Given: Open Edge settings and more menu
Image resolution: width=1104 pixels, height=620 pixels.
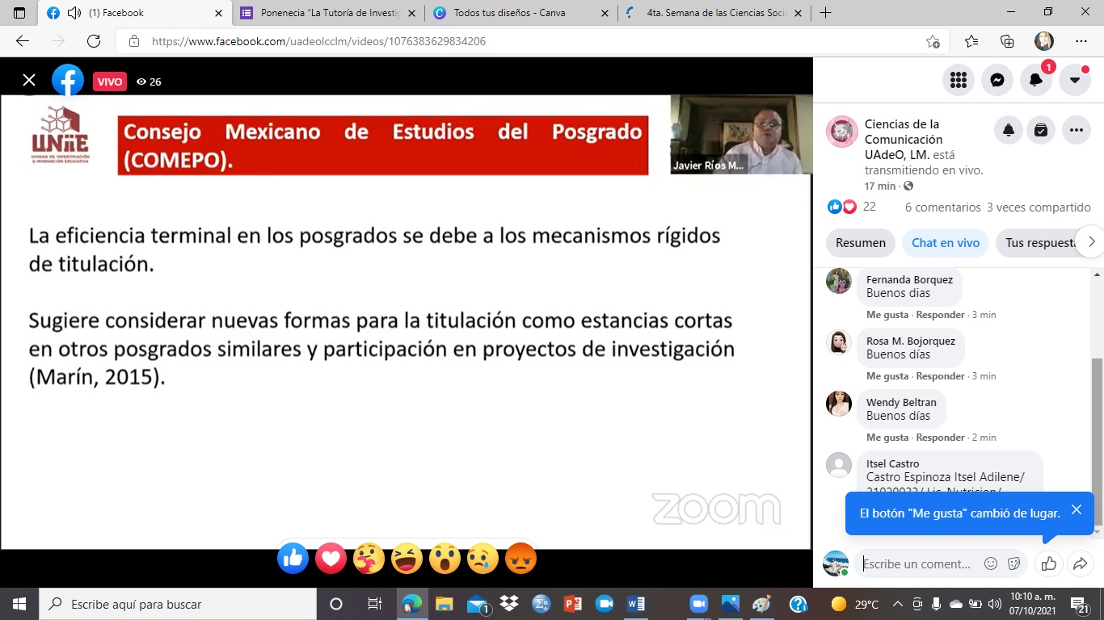Looking at the screenshot, I should coord(1081,41).
